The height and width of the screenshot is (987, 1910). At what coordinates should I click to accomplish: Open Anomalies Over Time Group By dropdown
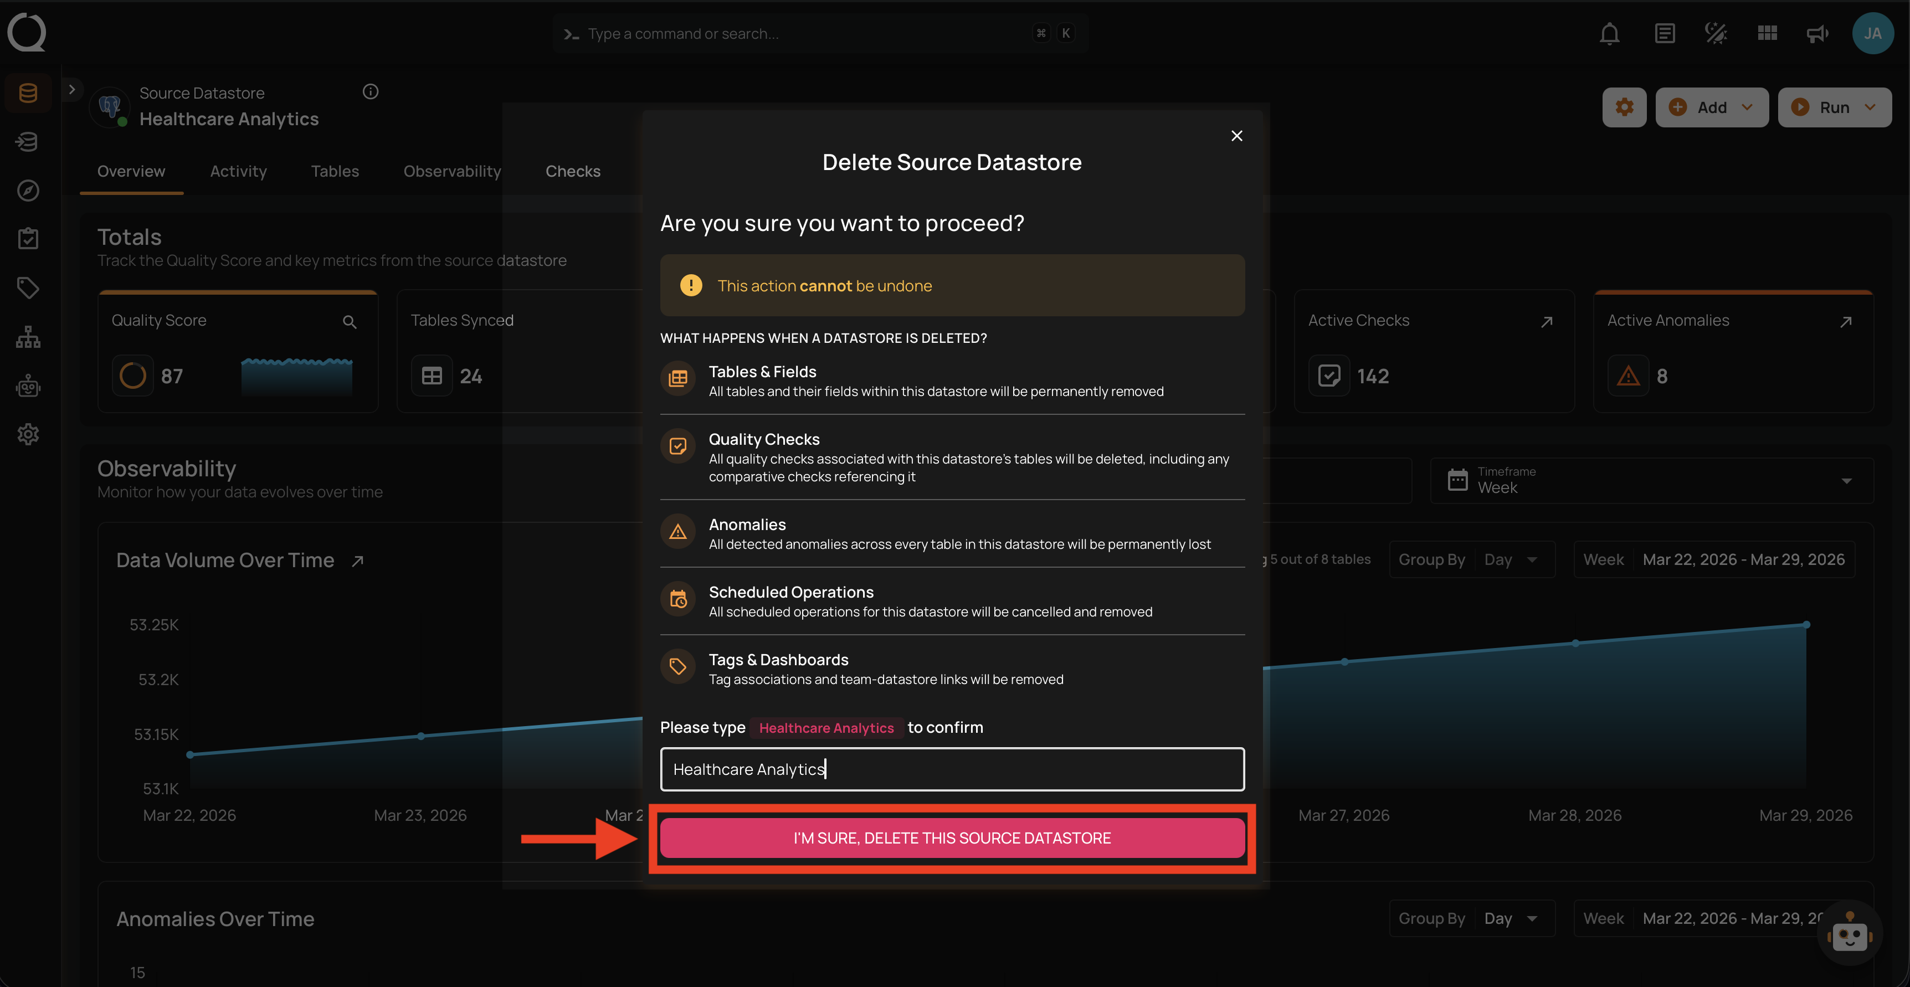(x=1471, y=919)
